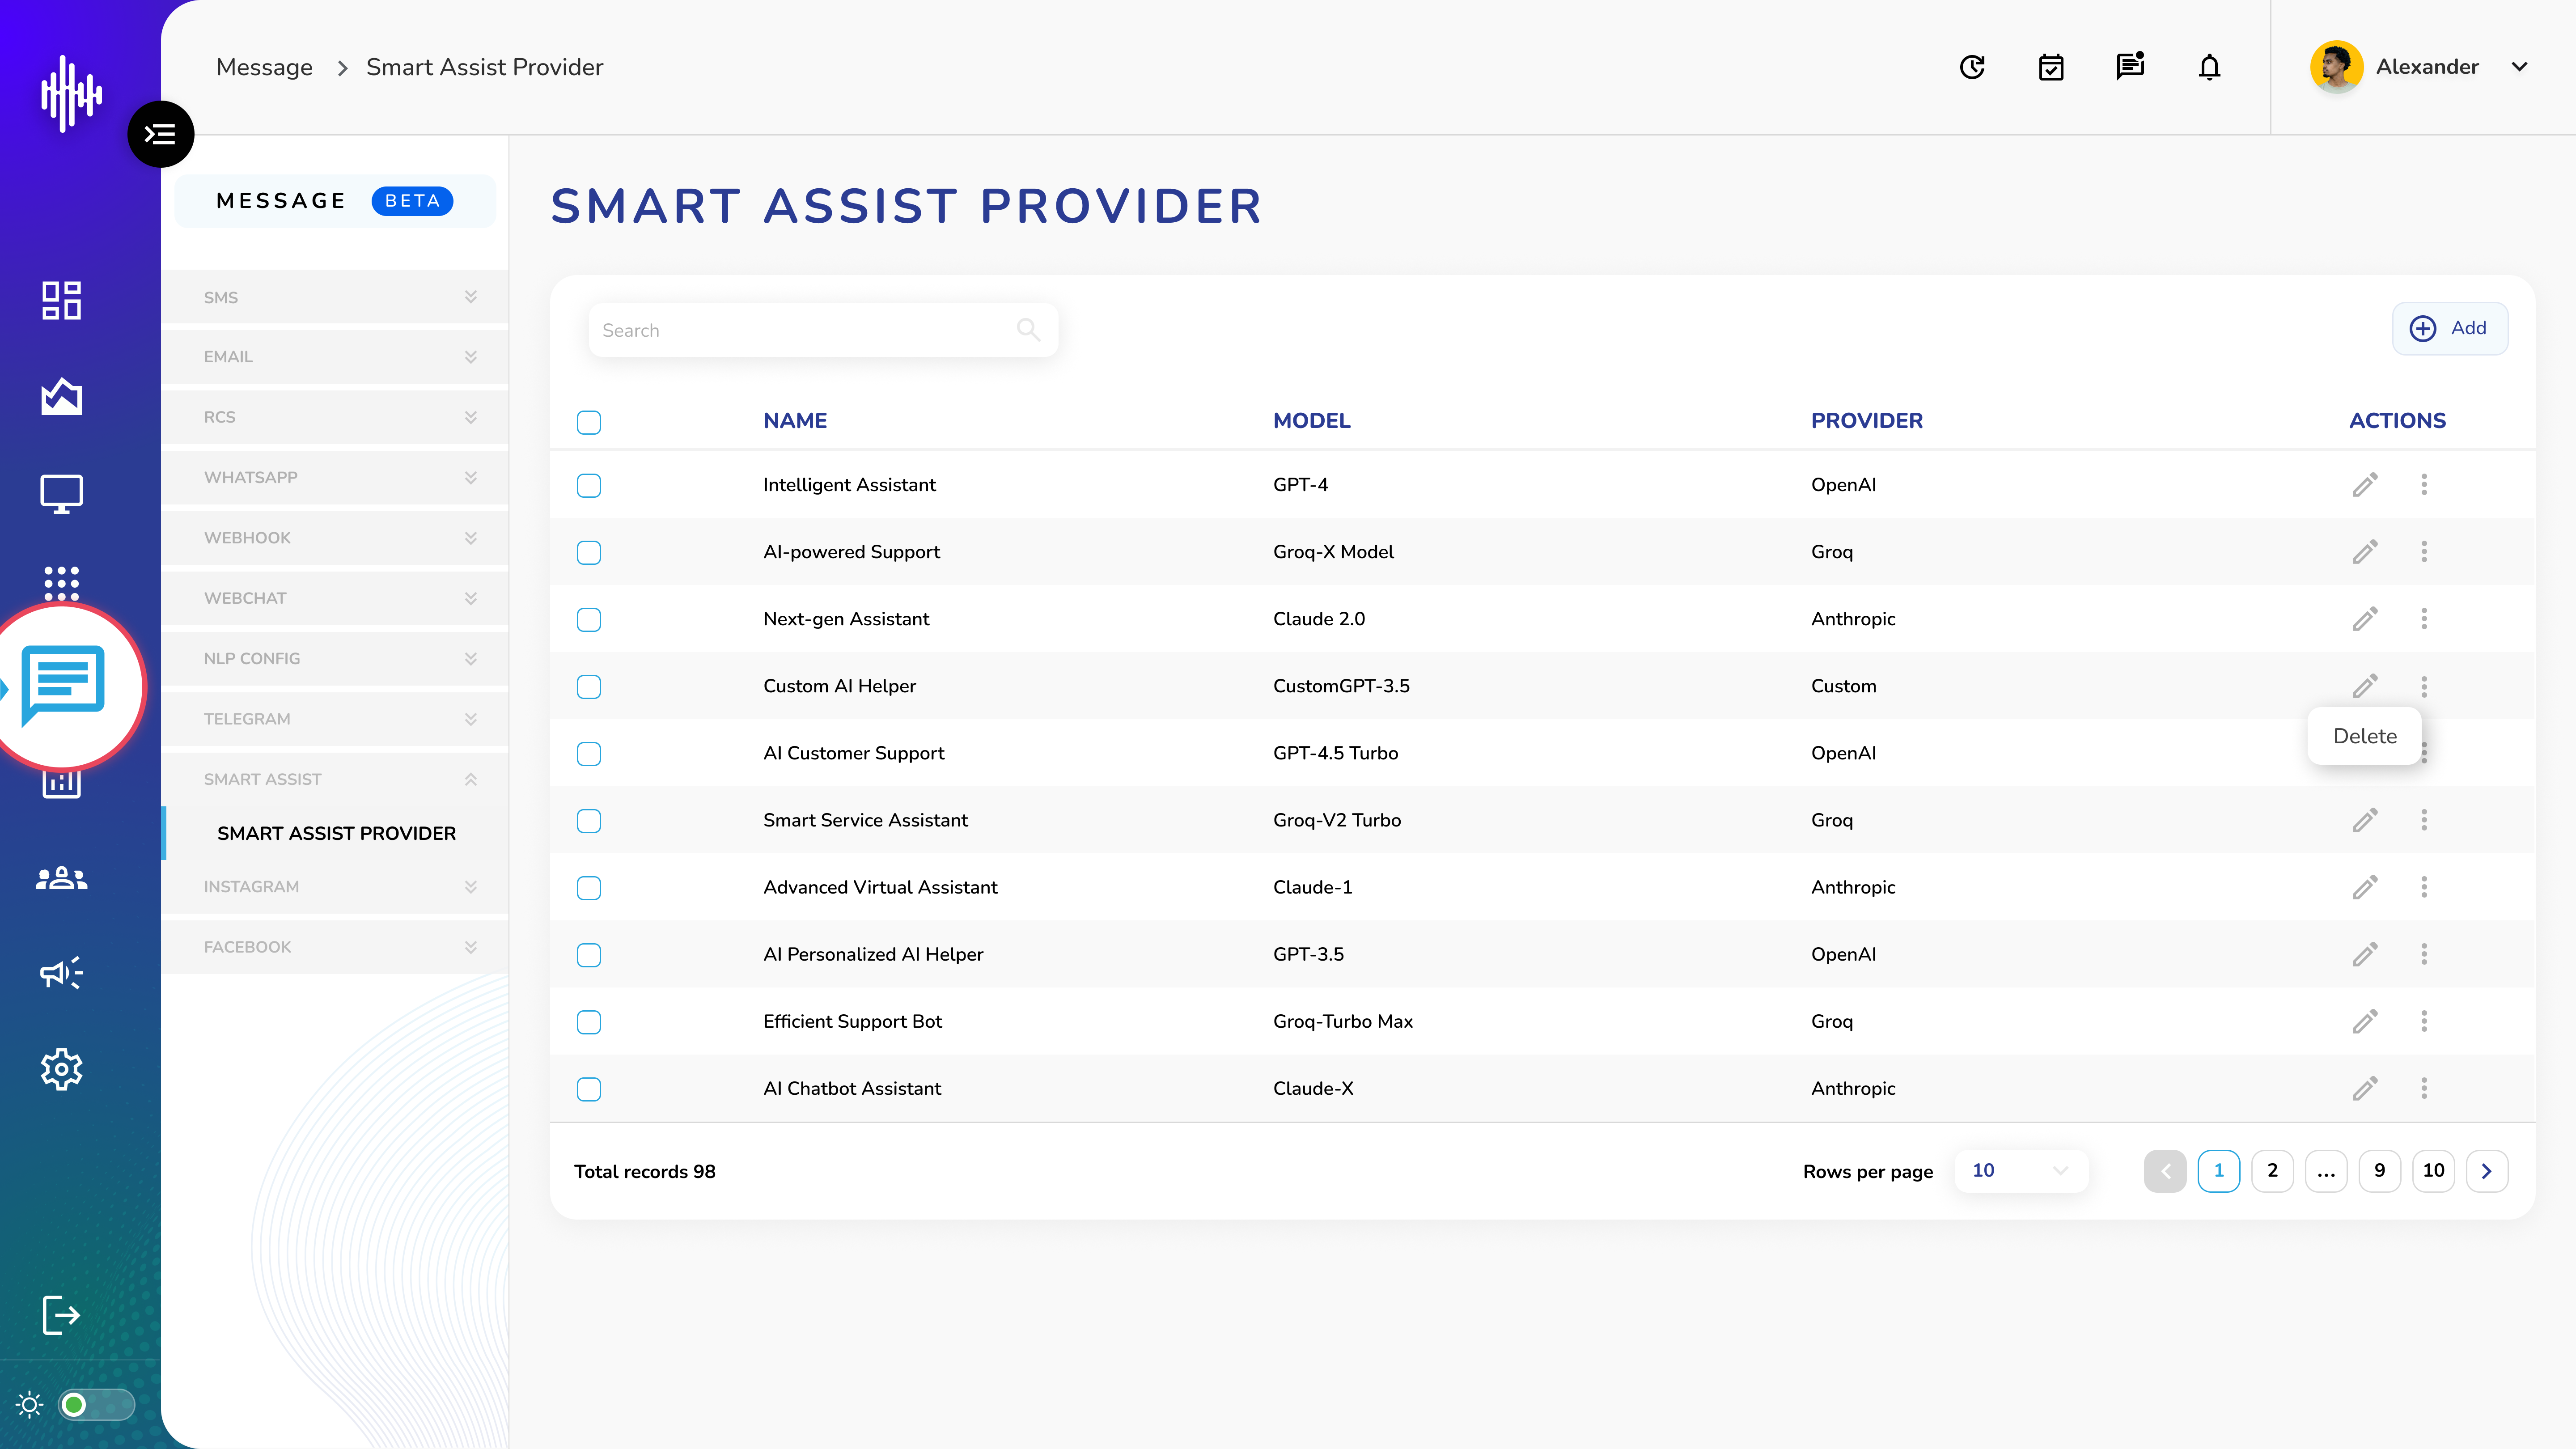This screenshot has height=1449, width=2576.
Task: Open the Alexander user account dropdown
Action: coord(2519,67)
